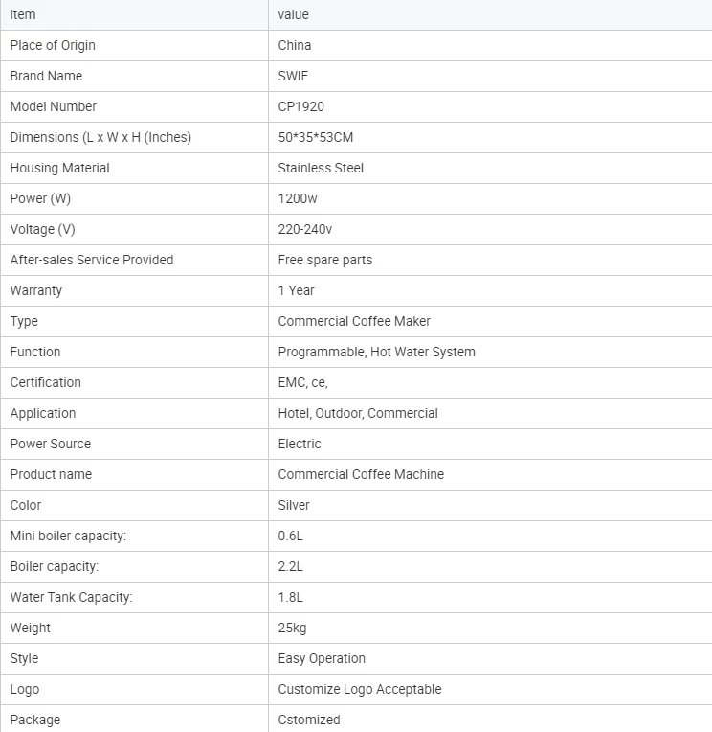Screen dimensions: 712x732
Task: Select the voltage value '220-240v'
Action: 305,229
